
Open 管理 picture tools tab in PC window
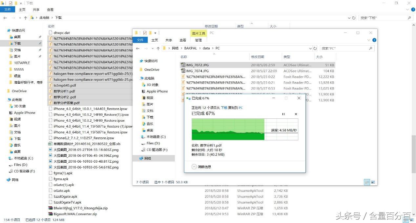198,40
